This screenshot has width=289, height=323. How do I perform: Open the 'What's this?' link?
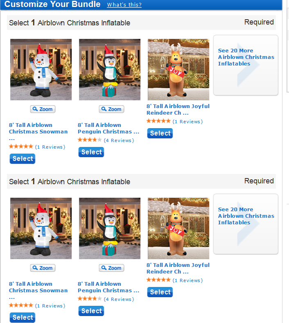(x=124, y=5)
